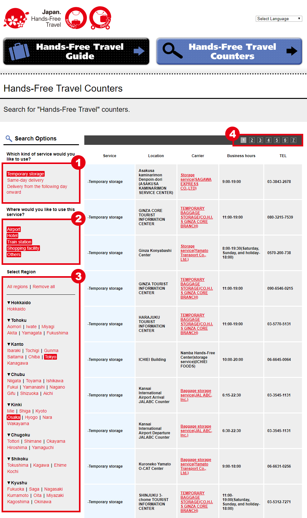Open carrier link for SHINJUKU 3-chome TOURIST INFORMATION CENTER
The height and width of the screenshot is (518, 307).
(x=197, y=502)
